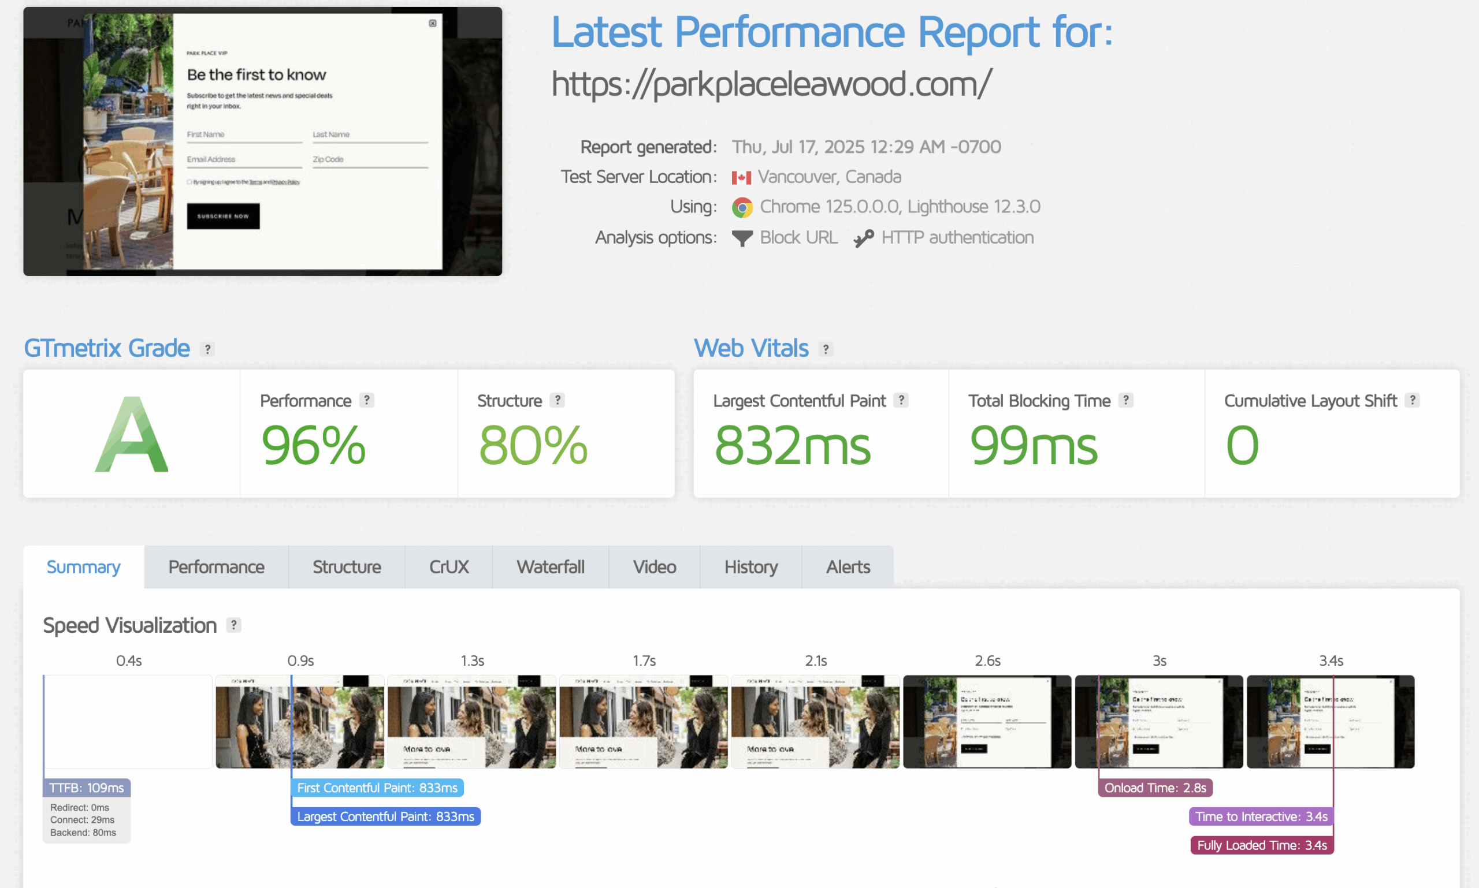
Task: Click 'Chrome 125.0.0.0, Lighthouse 12.3.0' text
Action: pos(900,207)
